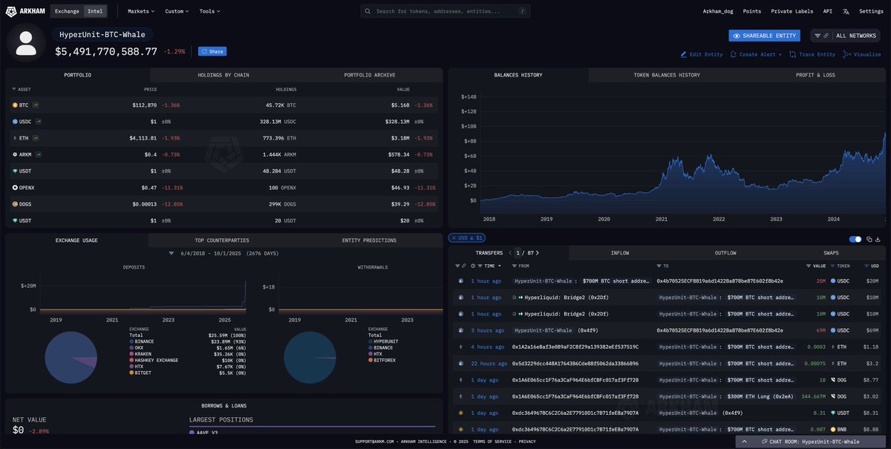Open Private Labels page
The width and height of the screenshot is (891, 449).
tap(792, 11)
